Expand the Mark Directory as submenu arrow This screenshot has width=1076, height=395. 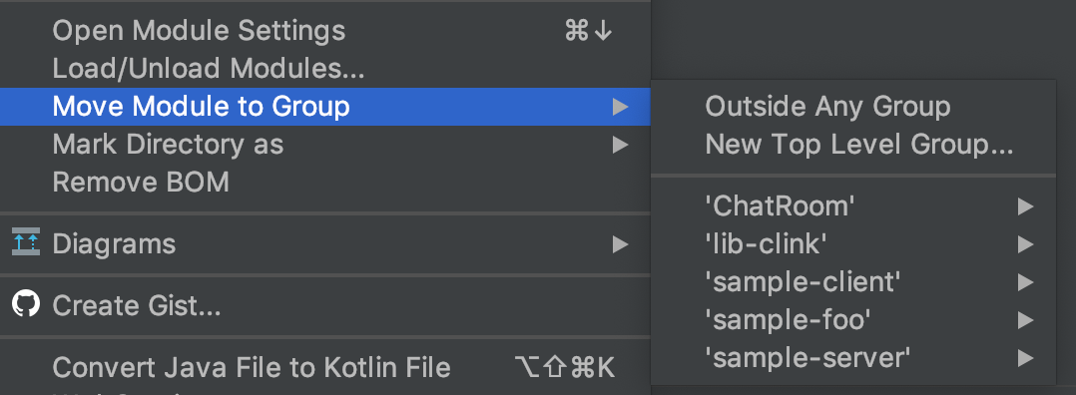point(621,145)
